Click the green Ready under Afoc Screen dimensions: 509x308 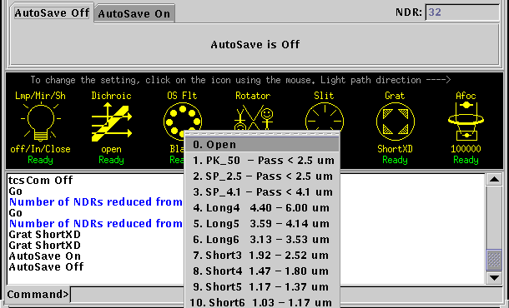[466, 160]
